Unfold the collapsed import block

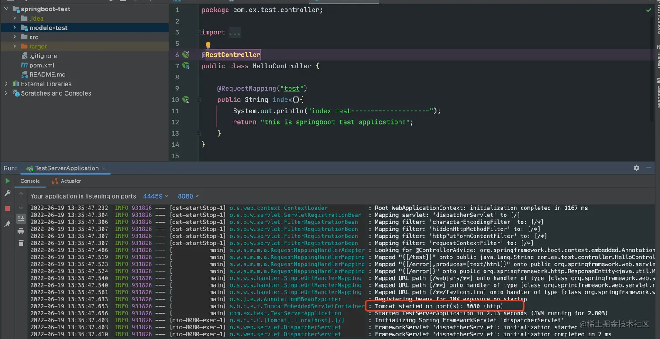pyautogui.click(x=234, y=32)
